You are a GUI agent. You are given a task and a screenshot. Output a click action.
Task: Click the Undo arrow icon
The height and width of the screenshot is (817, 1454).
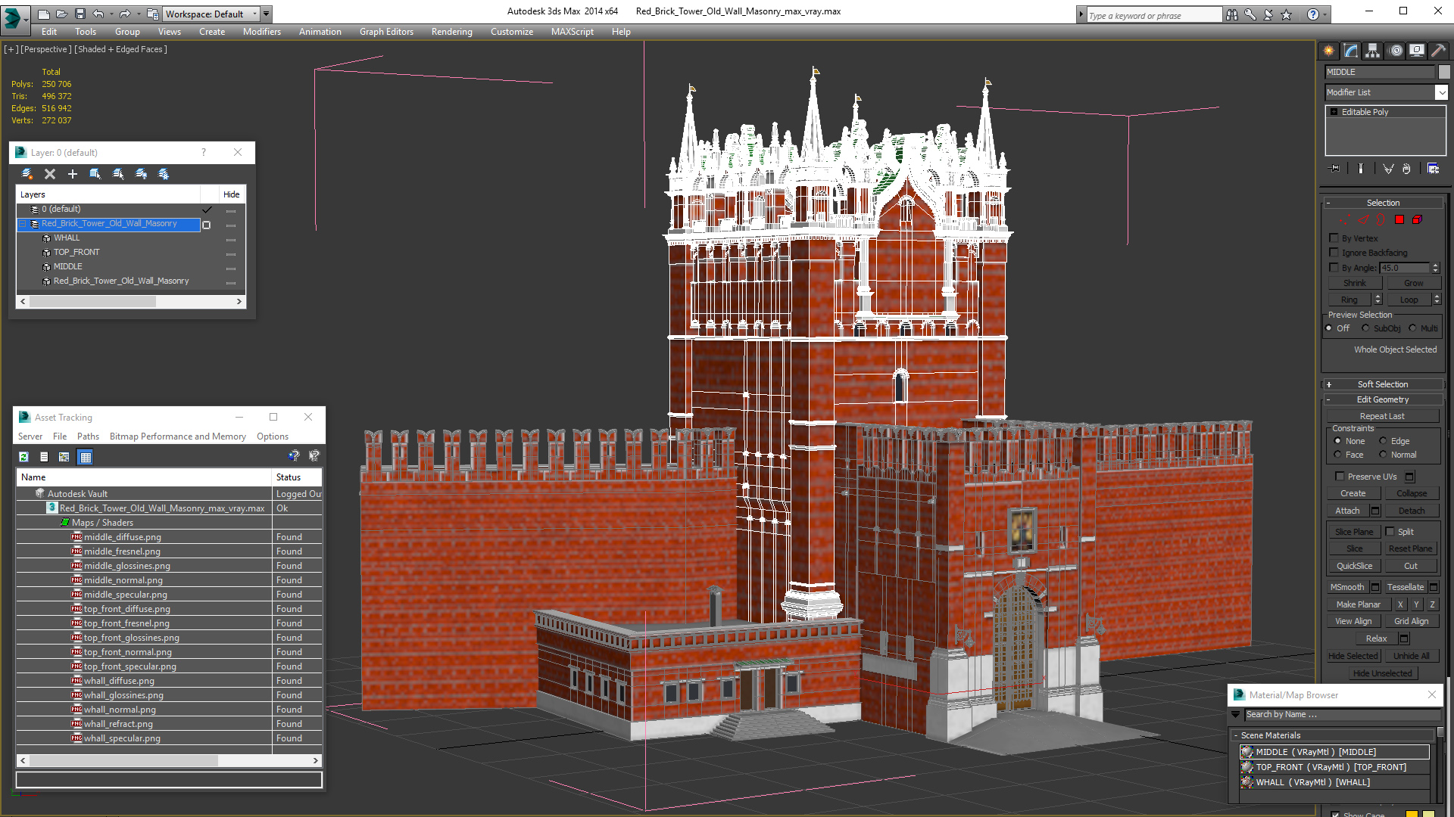(98, 14)
